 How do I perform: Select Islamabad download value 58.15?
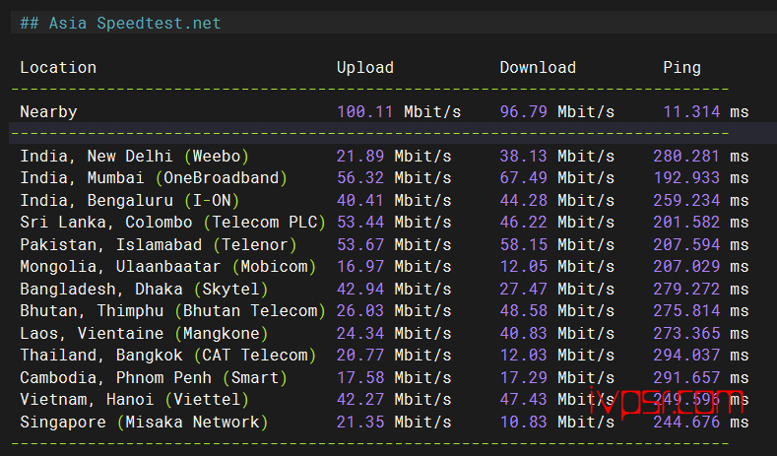click(x=523, y=245)
